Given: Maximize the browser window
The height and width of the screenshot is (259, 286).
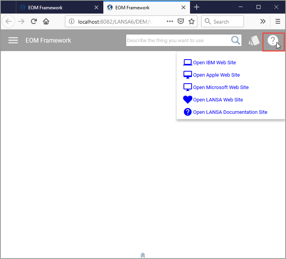Looking at the screenshot, I should point(259,7).
